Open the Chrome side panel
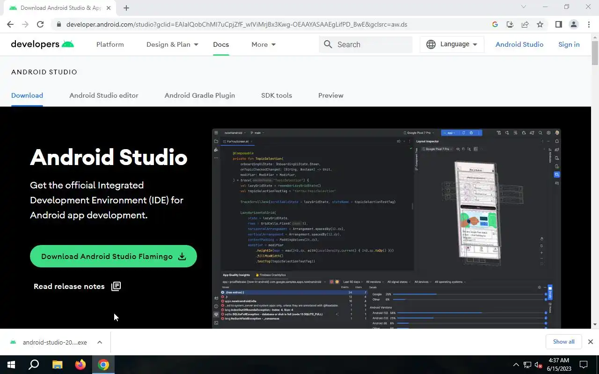The height and width of the screenshot is (374, 599). pyautogui.click(x=558, y=24)
